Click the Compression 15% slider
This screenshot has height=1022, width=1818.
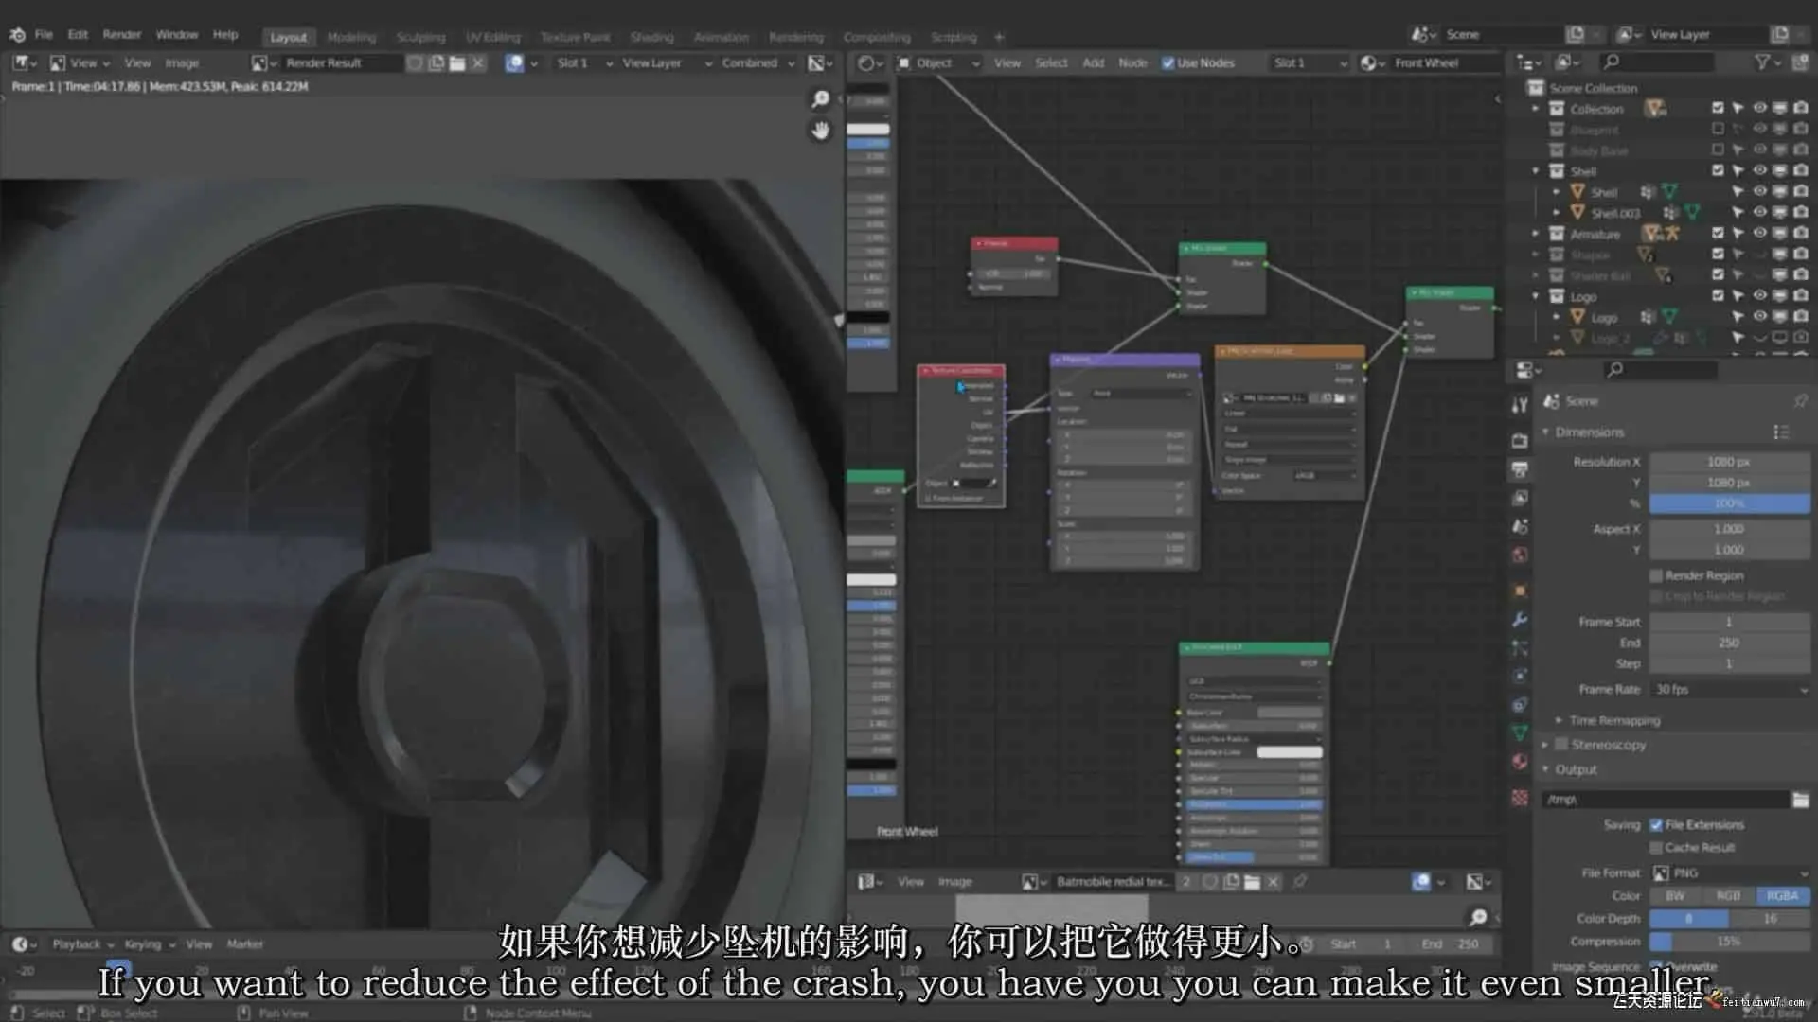pyautogui.click(x=1729, y=942)
